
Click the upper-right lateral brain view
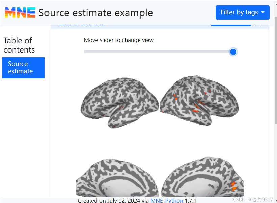(x=199, y=100)
